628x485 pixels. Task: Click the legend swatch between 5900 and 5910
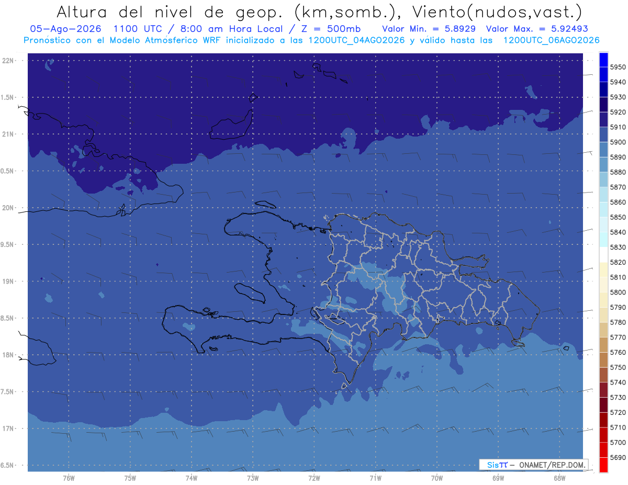603,135
